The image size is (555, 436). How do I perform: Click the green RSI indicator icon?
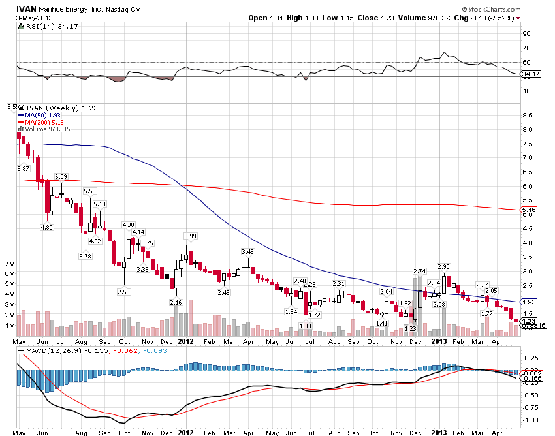coord(22,27)
